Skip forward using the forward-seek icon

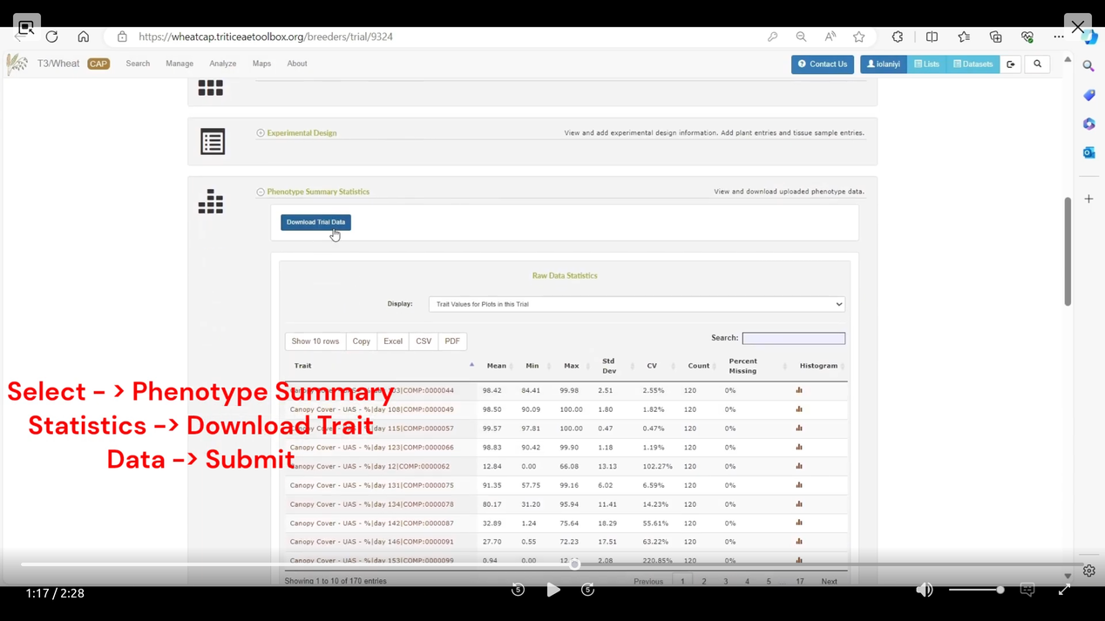click(587, 590)
